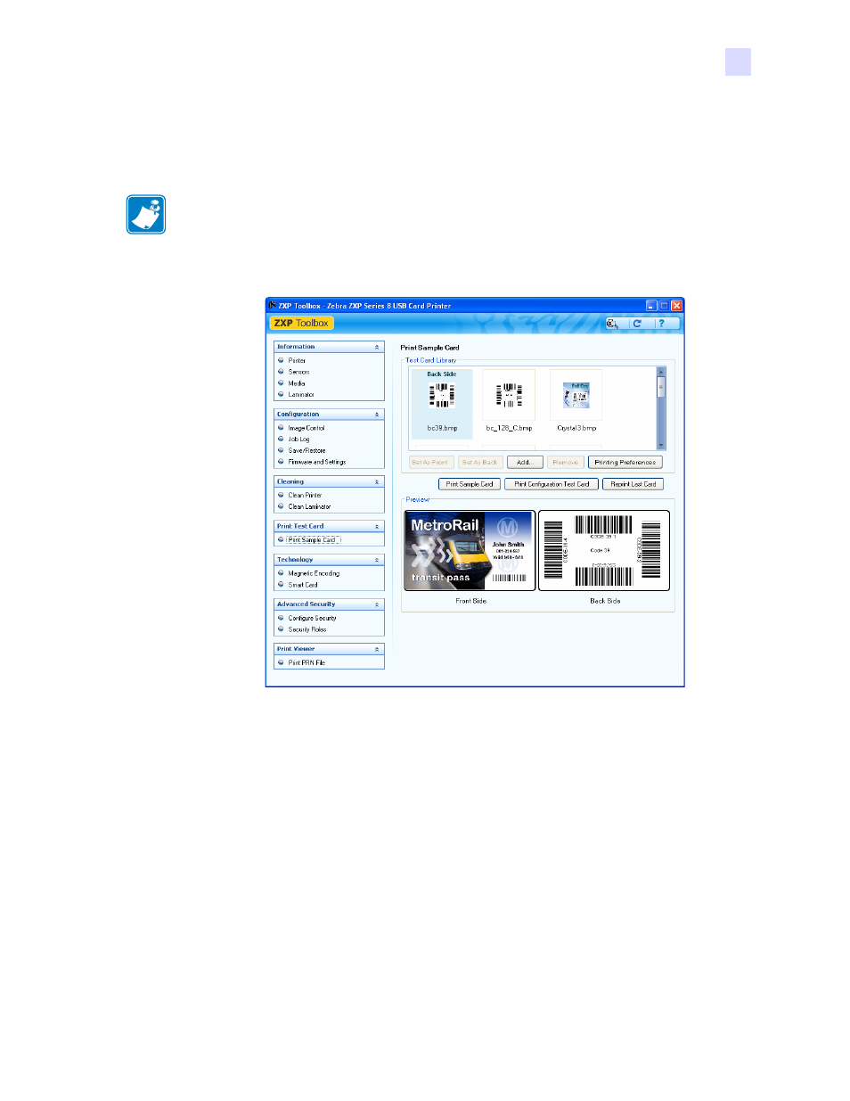Click the refresh icon in toolbar

point(637,324)
